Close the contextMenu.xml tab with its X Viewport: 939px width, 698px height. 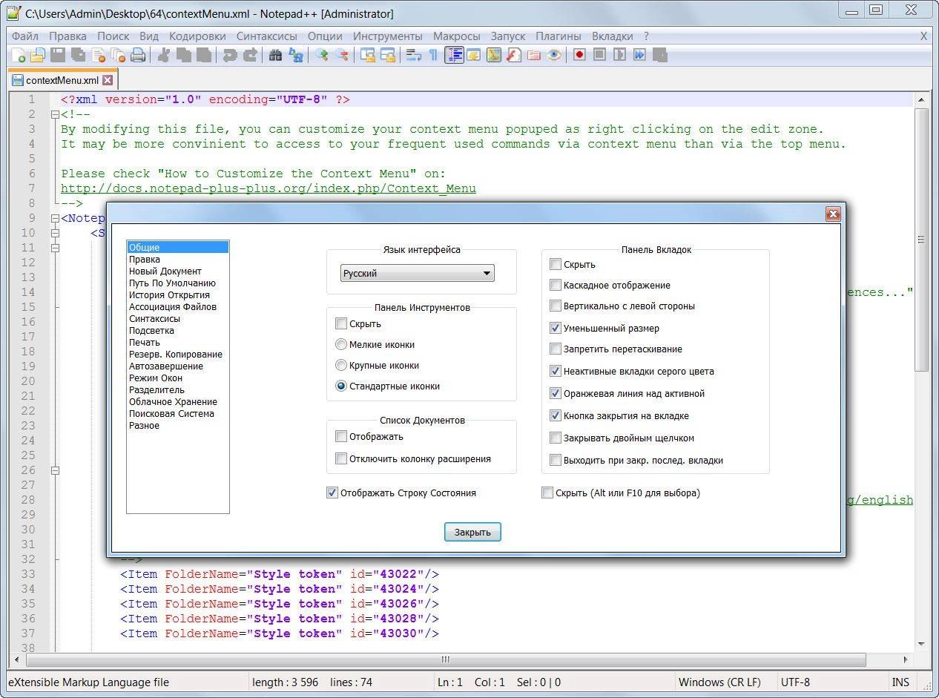coord(108,80)
